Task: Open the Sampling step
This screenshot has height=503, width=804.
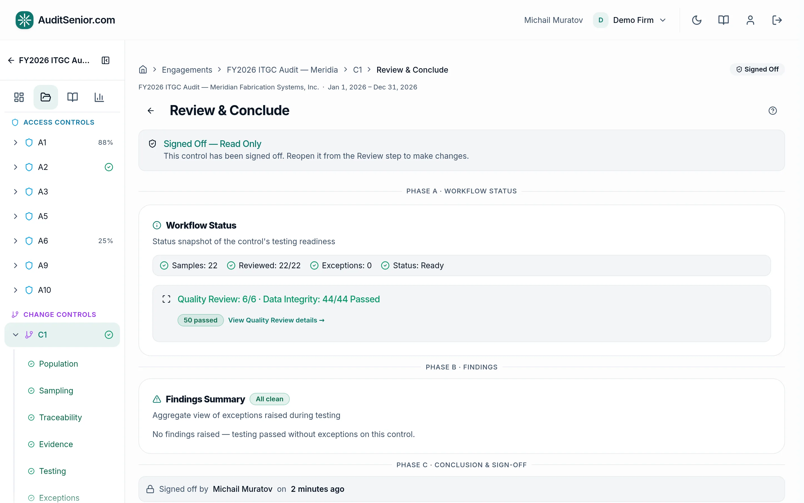Action: pos(56,391)
